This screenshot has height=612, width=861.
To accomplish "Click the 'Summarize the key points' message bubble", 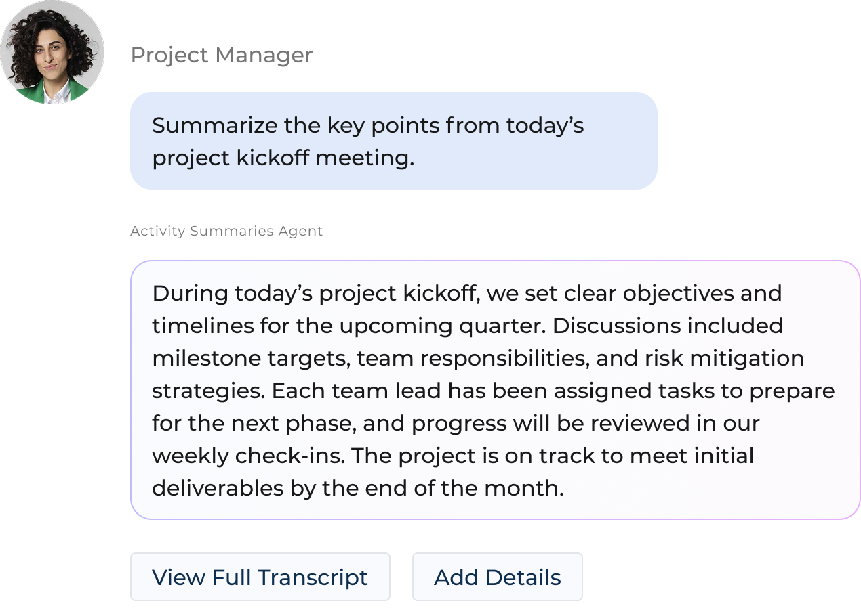I will 399,141.
